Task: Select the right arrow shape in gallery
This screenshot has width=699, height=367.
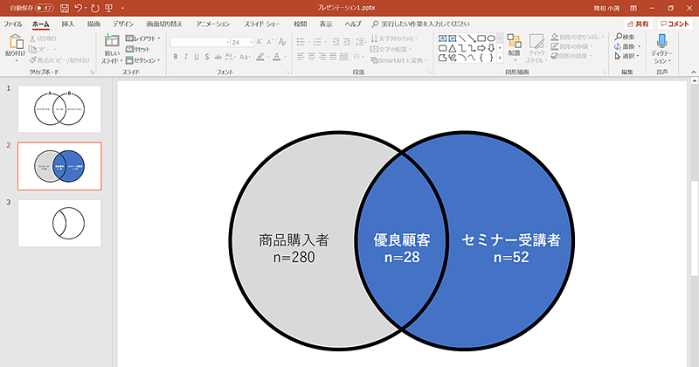Action: coord(481,48)
